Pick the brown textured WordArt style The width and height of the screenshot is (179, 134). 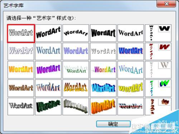click(21, 88)
